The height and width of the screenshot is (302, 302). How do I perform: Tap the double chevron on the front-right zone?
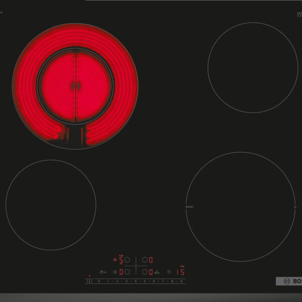[x=294, y=207]
